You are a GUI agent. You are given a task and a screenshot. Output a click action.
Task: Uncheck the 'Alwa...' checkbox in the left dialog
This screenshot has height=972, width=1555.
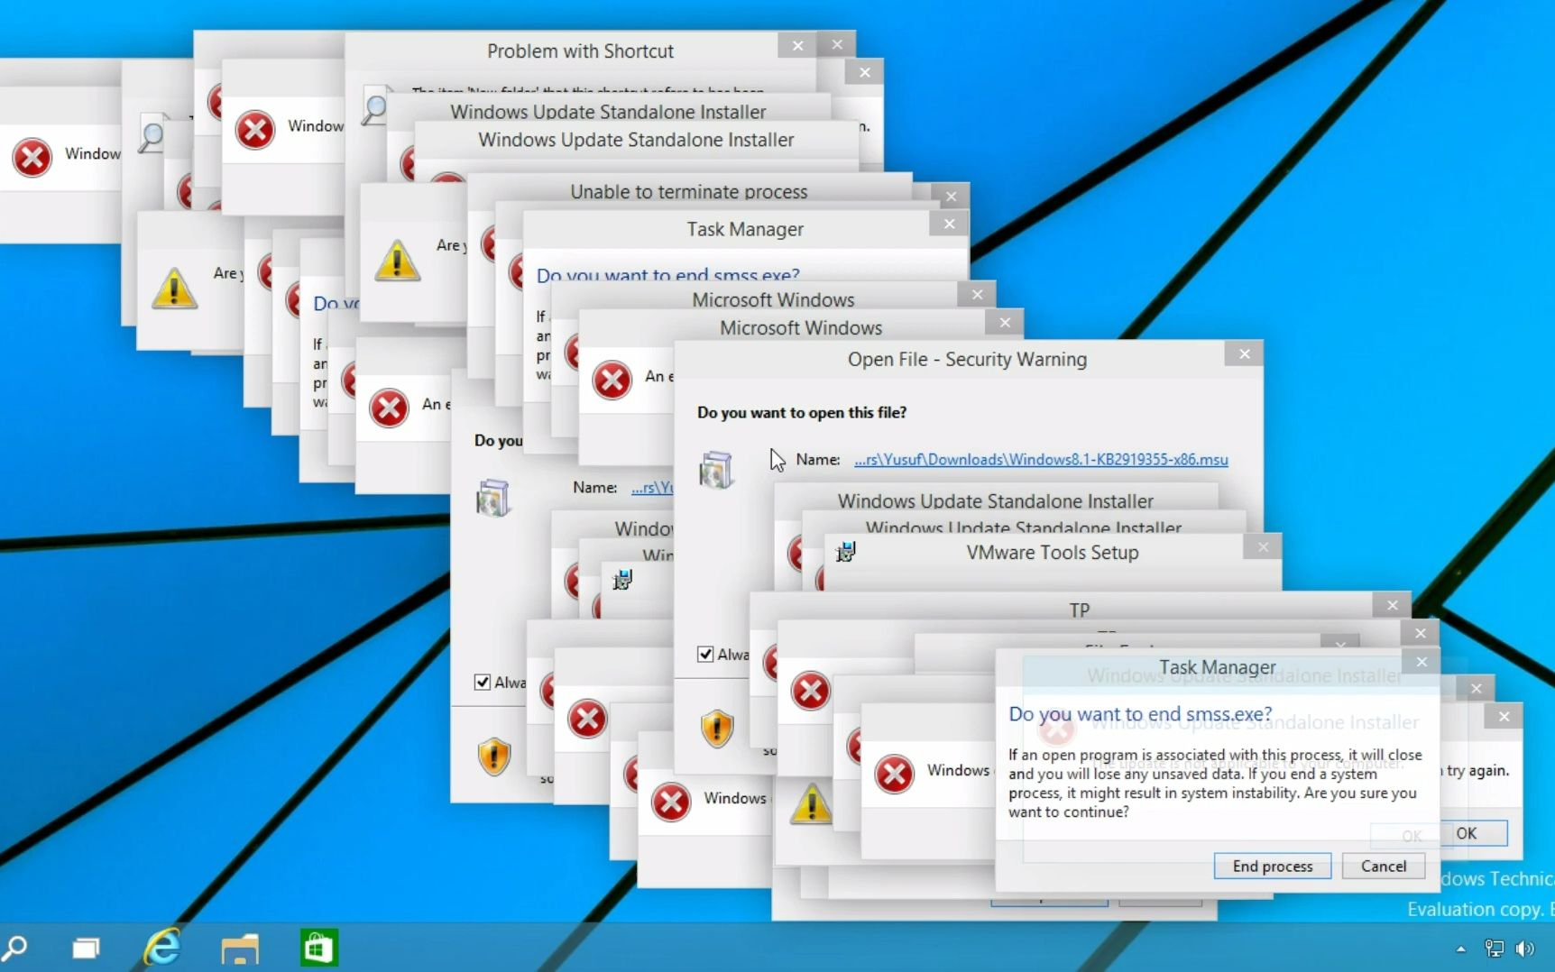point(483,683)
